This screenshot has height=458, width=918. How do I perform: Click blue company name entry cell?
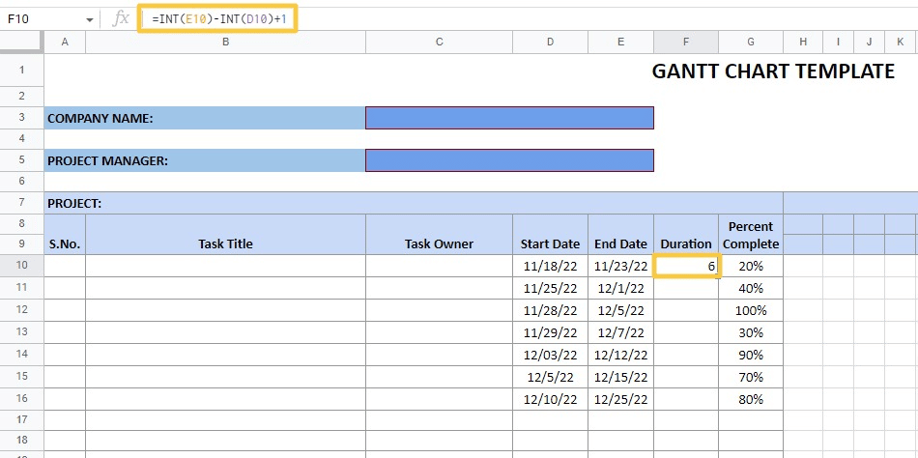[x=509, y=118]
